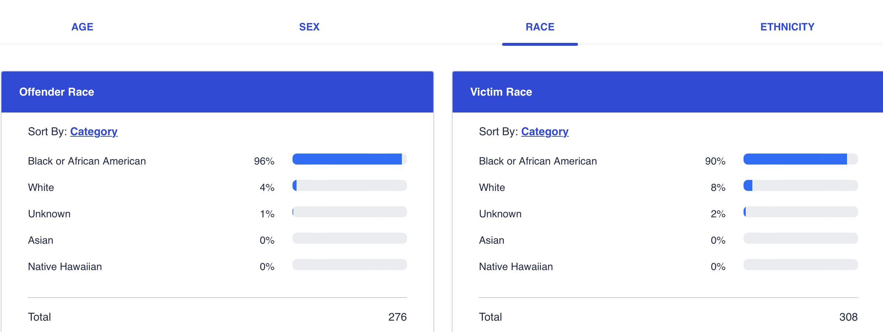Click Category sort link under Victim Race
The height and width of the screenshot is (332, 883).
[x=545, y=132]
